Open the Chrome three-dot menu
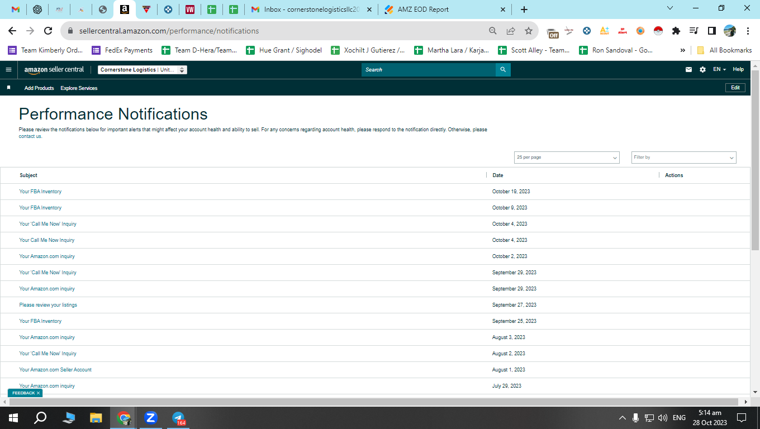 tap(748, 31)
